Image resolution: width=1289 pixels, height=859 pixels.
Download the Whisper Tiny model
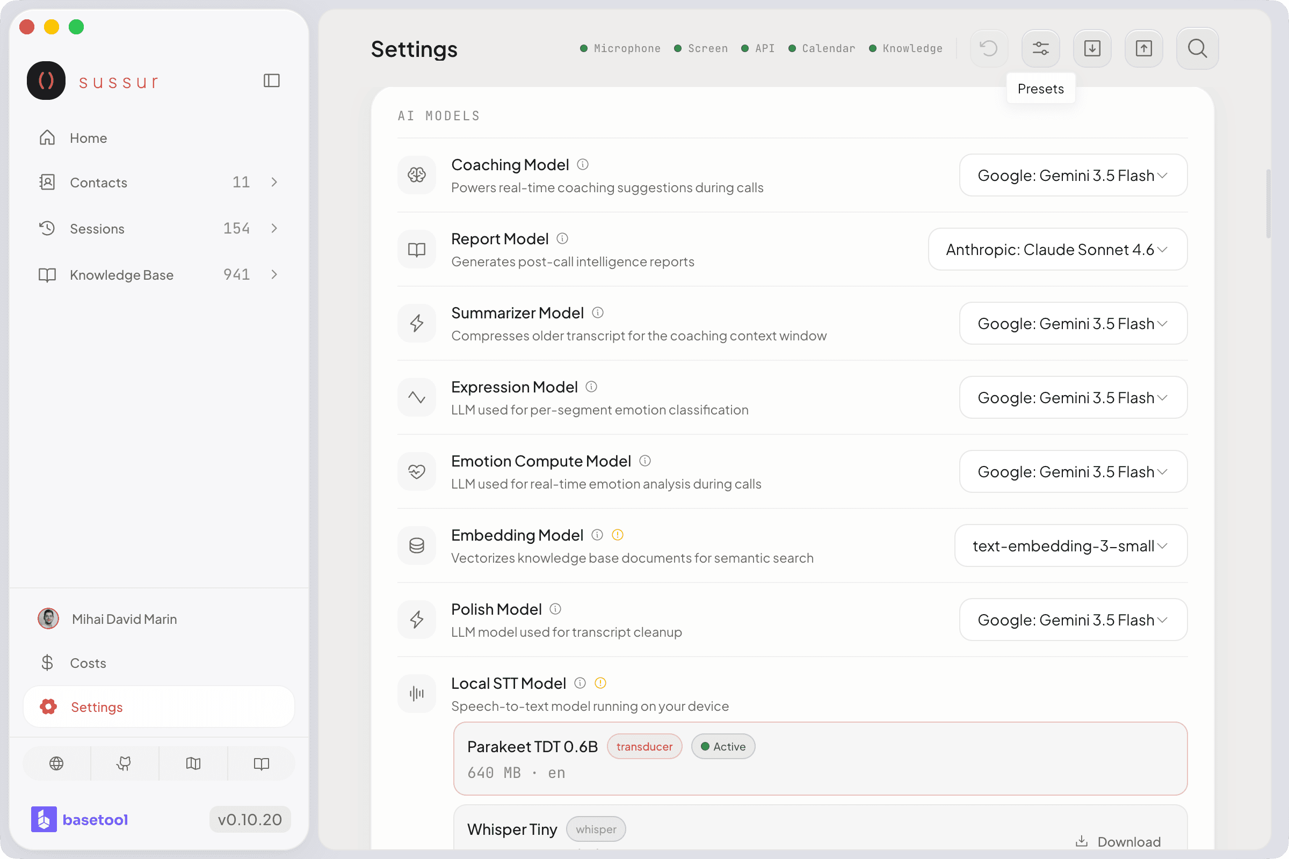click(1118, 841)
